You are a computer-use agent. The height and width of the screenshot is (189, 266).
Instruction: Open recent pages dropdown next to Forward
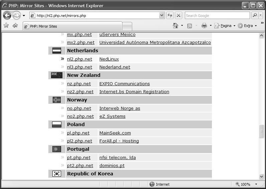coord(24,16)
